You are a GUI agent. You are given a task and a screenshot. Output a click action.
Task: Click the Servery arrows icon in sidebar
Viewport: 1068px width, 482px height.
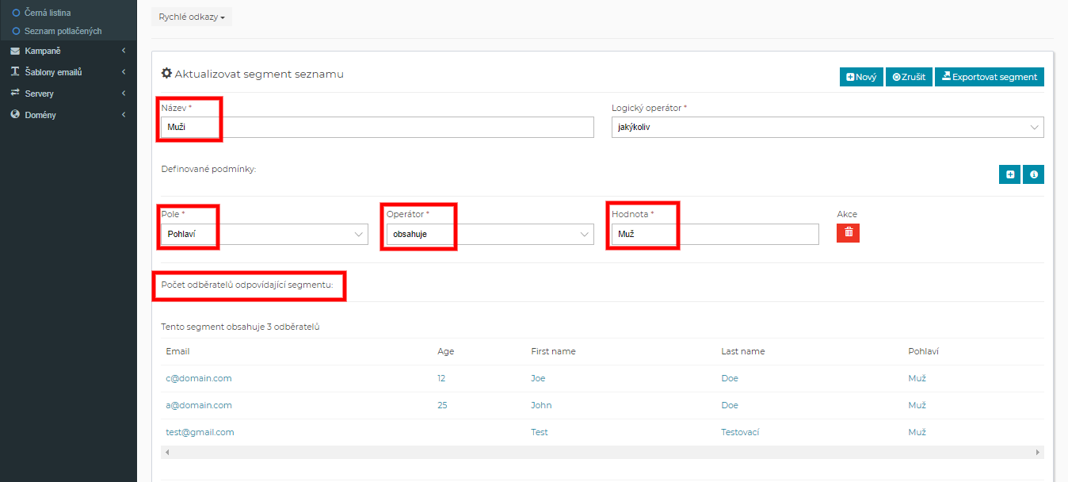tap(15, 94)
